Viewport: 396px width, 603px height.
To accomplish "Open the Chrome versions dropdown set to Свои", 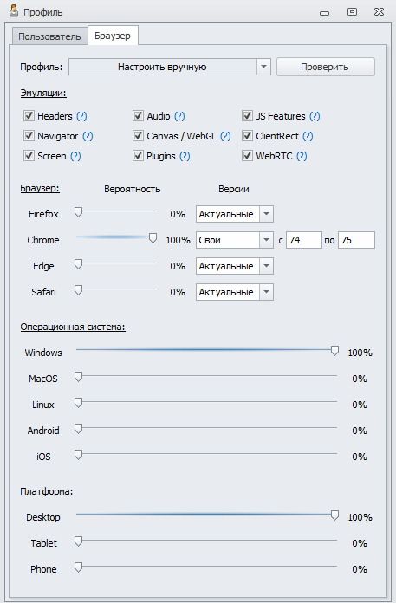I will click(x=235, y=240).
